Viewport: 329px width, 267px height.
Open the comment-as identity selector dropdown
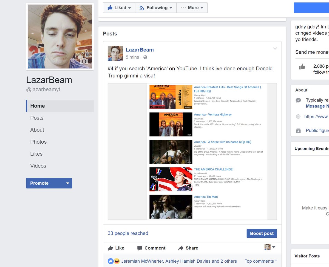(x=270, y=247)
